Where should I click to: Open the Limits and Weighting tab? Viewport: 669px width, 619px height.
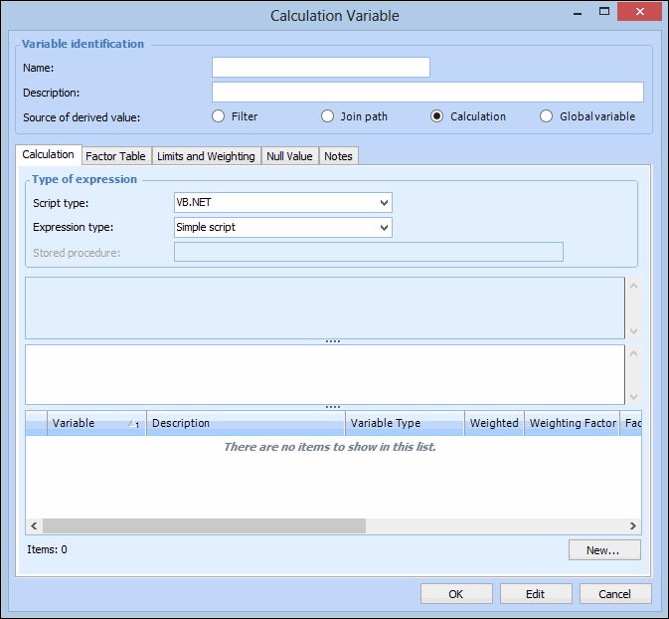point(206,156)
